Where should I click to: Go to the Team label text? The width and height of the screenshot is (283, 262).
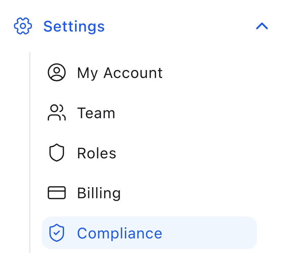(x=96, y=113)
